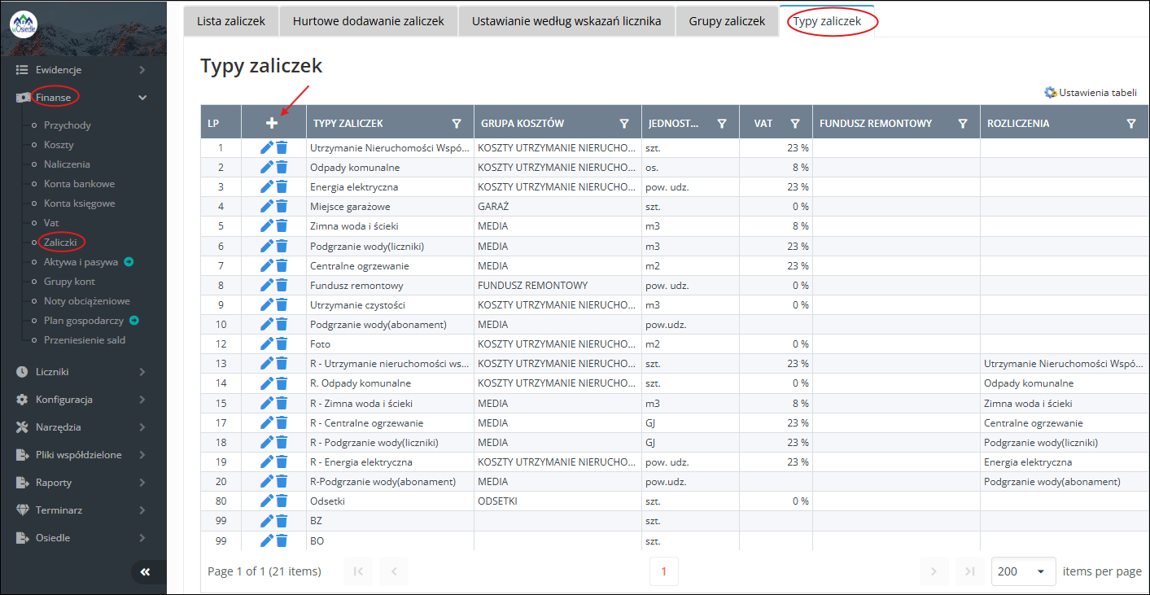Open the filter on the Typy zaliczek column
This screenshot has width=1150, height=595.
(457, 124)
